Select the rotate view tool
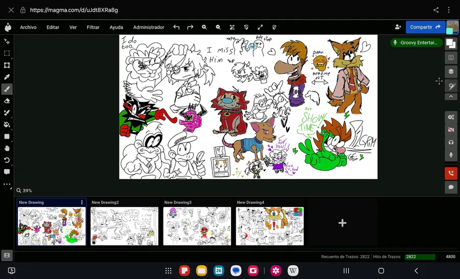This screenshot has width=460, height=279. [7, 160]
